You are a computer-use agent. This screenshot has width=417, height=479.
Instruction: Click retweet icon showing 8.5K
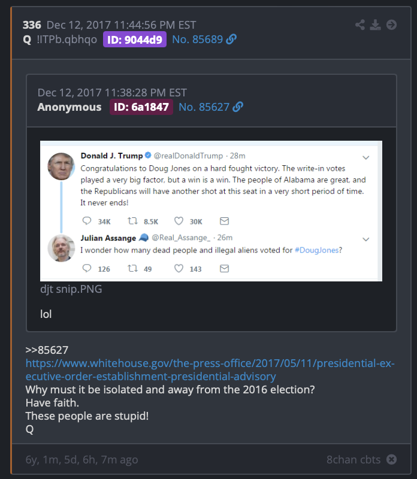coord(132,221)
